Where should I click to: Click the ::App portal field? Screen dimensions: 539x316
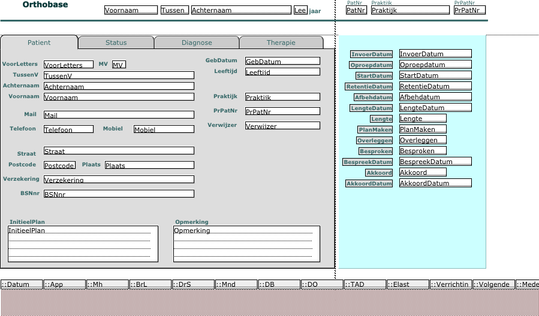(x=65, y=284)
